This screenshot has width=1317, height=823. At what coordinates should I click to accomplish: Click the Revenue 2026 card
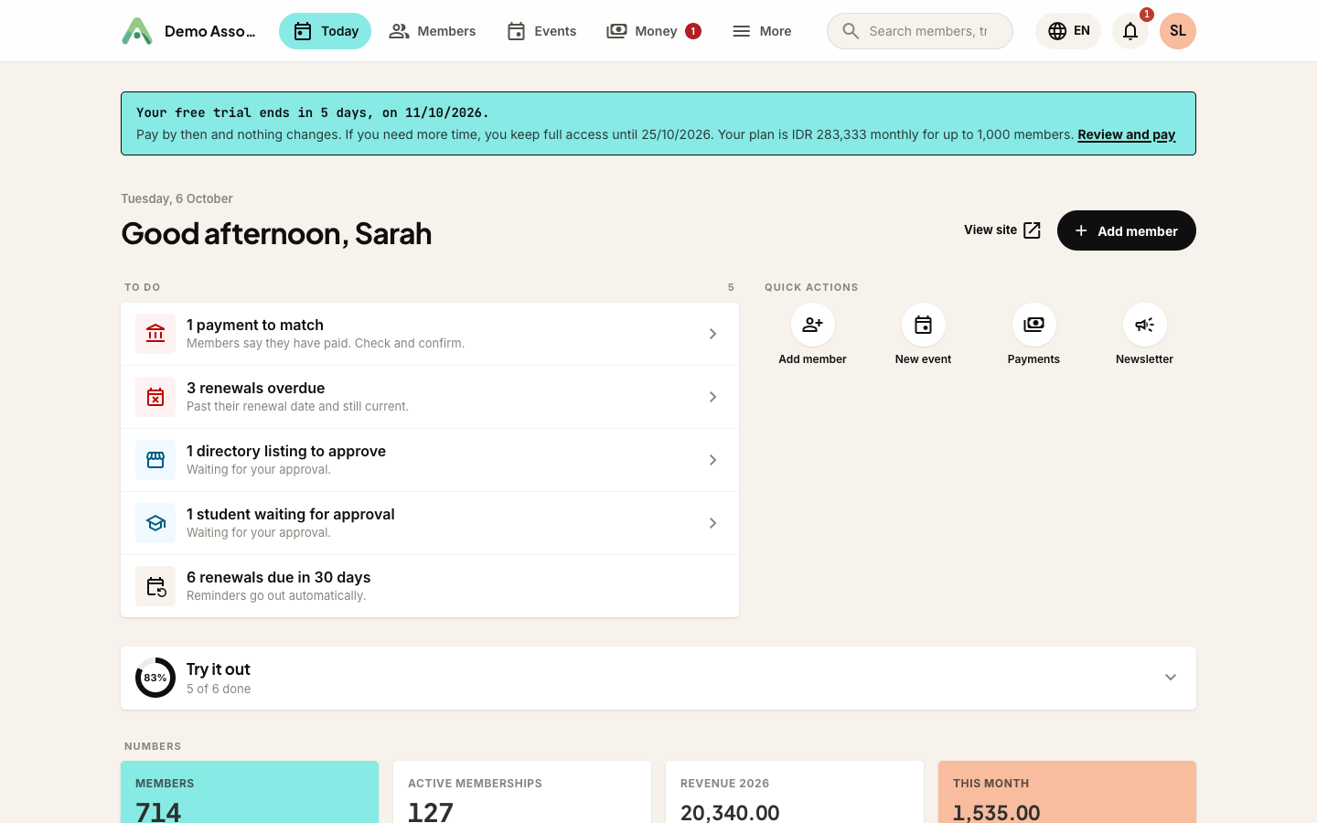(x=795, y=792)
